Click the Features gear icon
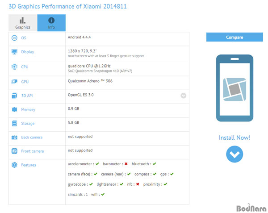This screenshot has width=268, height=213. pyautogui.click(x=14, y=165)
